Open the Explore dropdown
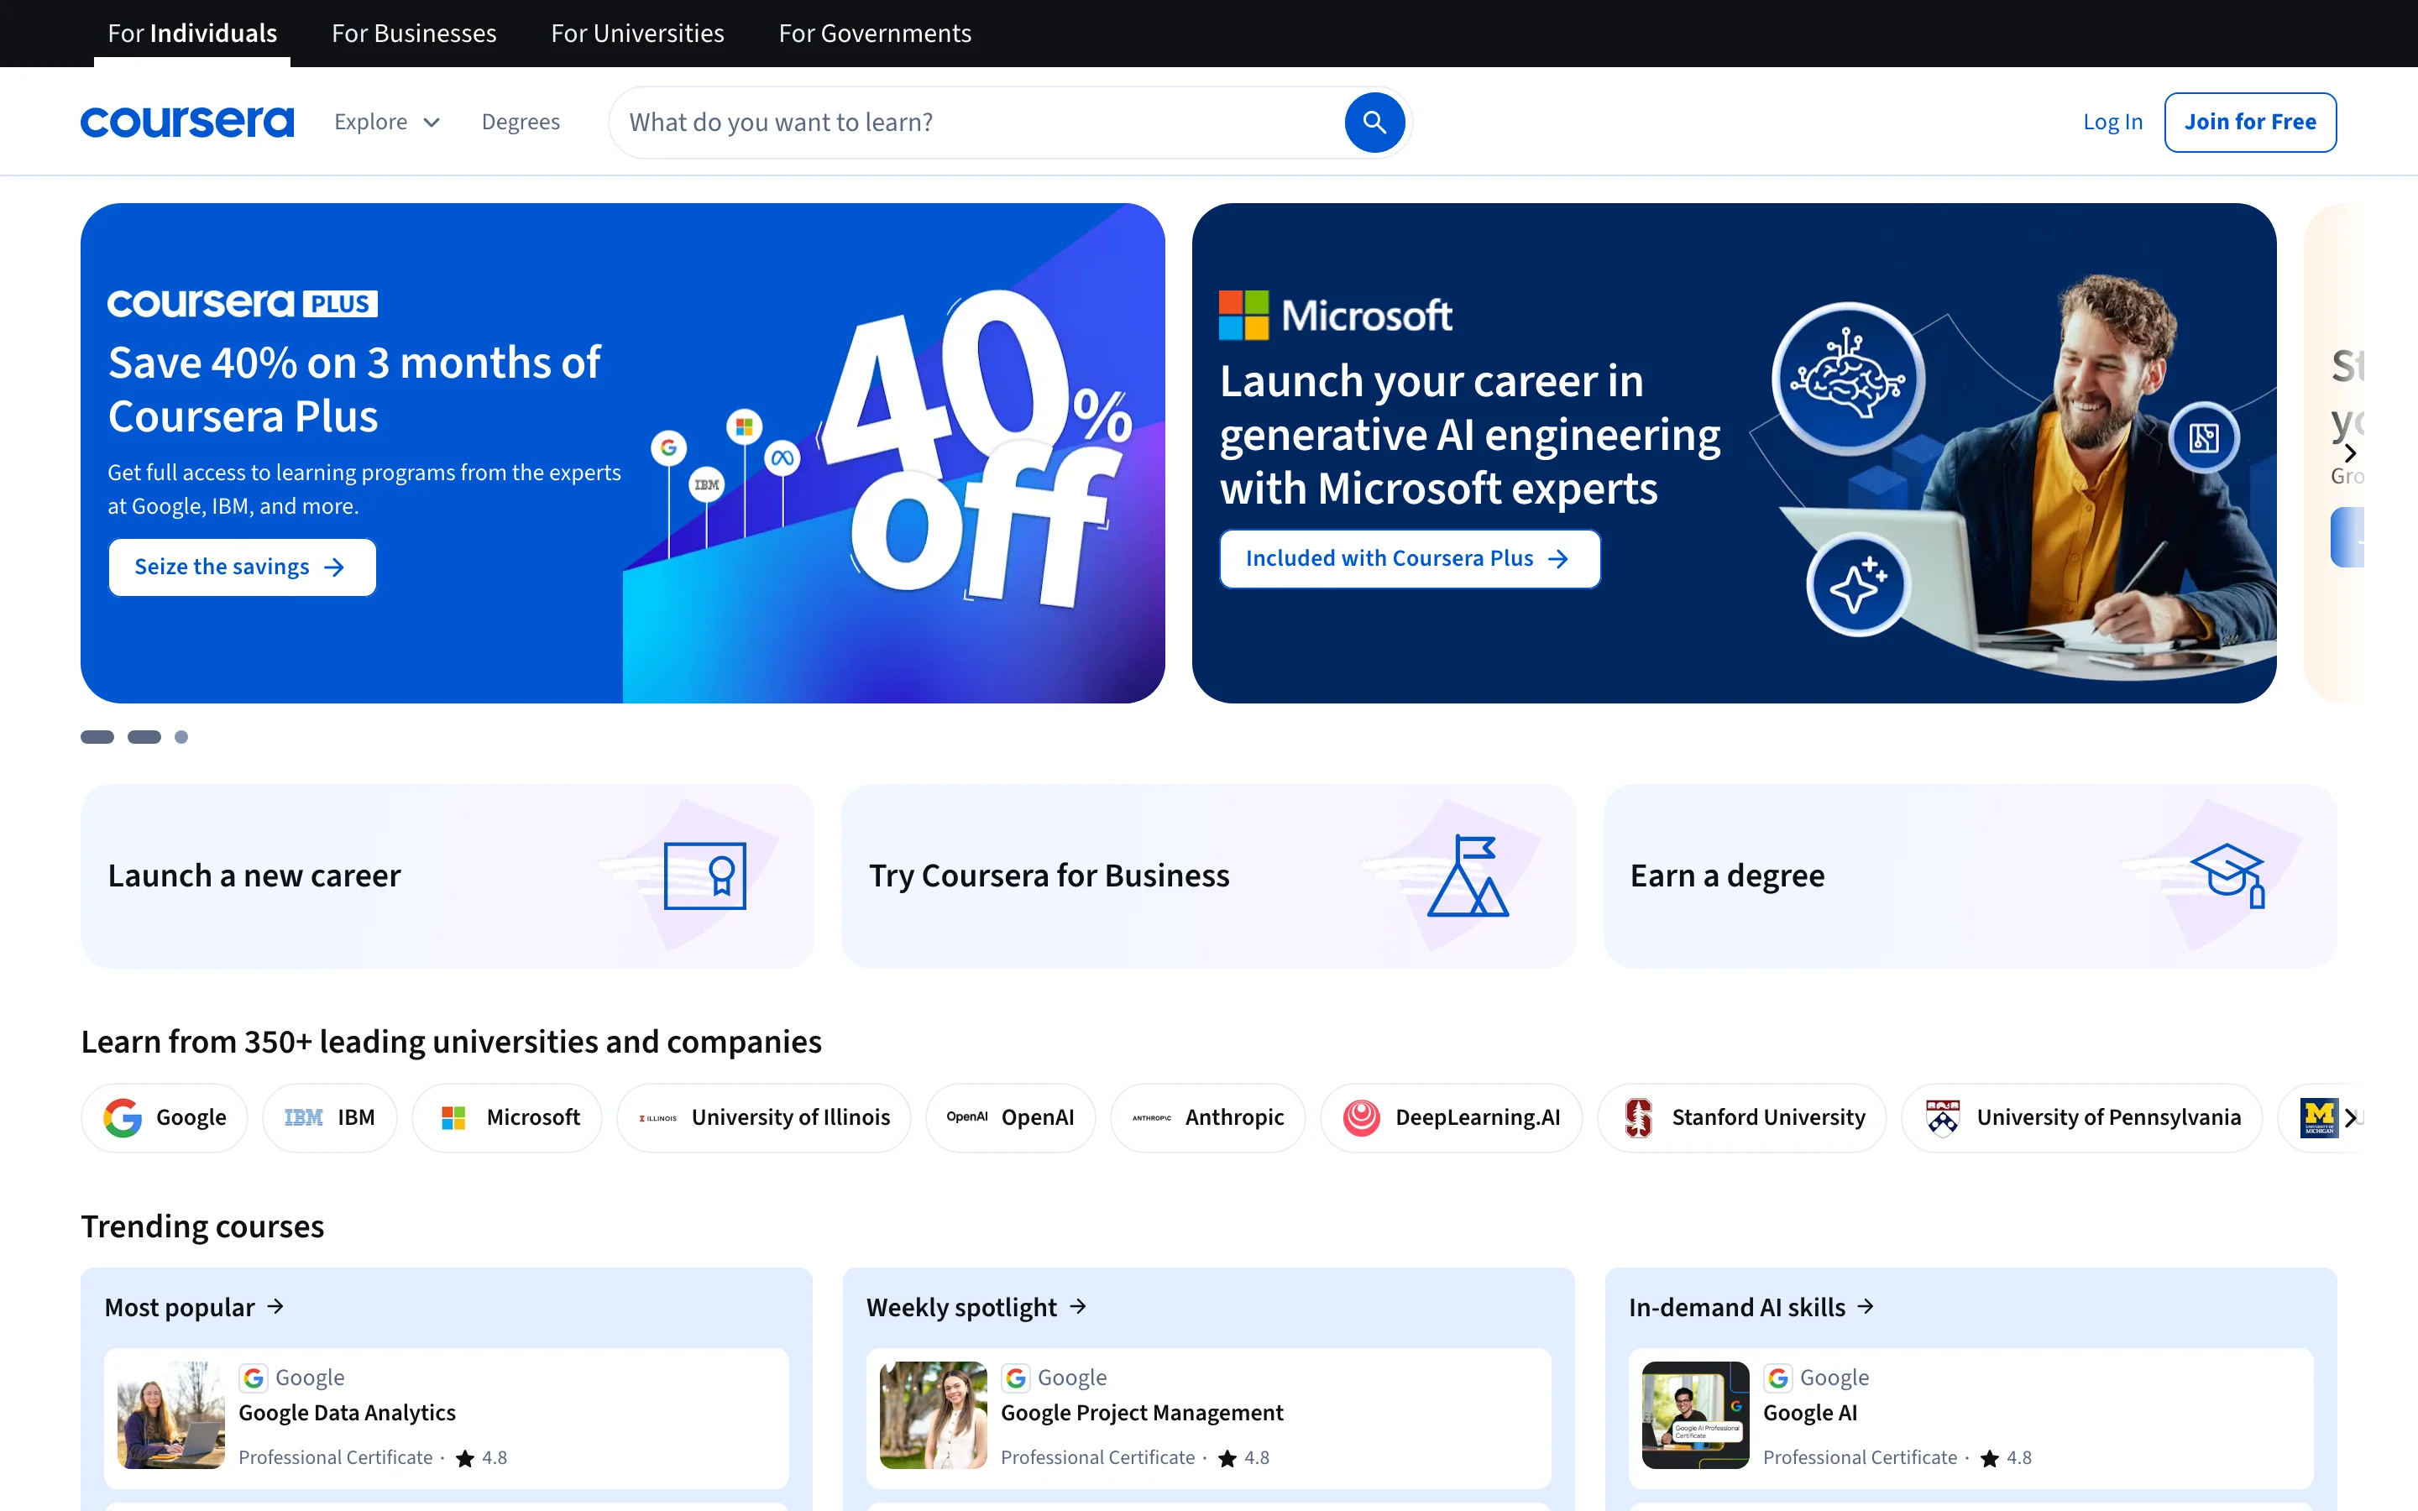The image size is (2418, 1511). [387, 121]
